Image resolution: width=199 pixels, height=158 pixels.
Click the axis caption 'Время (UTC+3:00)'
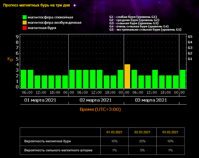(x=100, y=109)
